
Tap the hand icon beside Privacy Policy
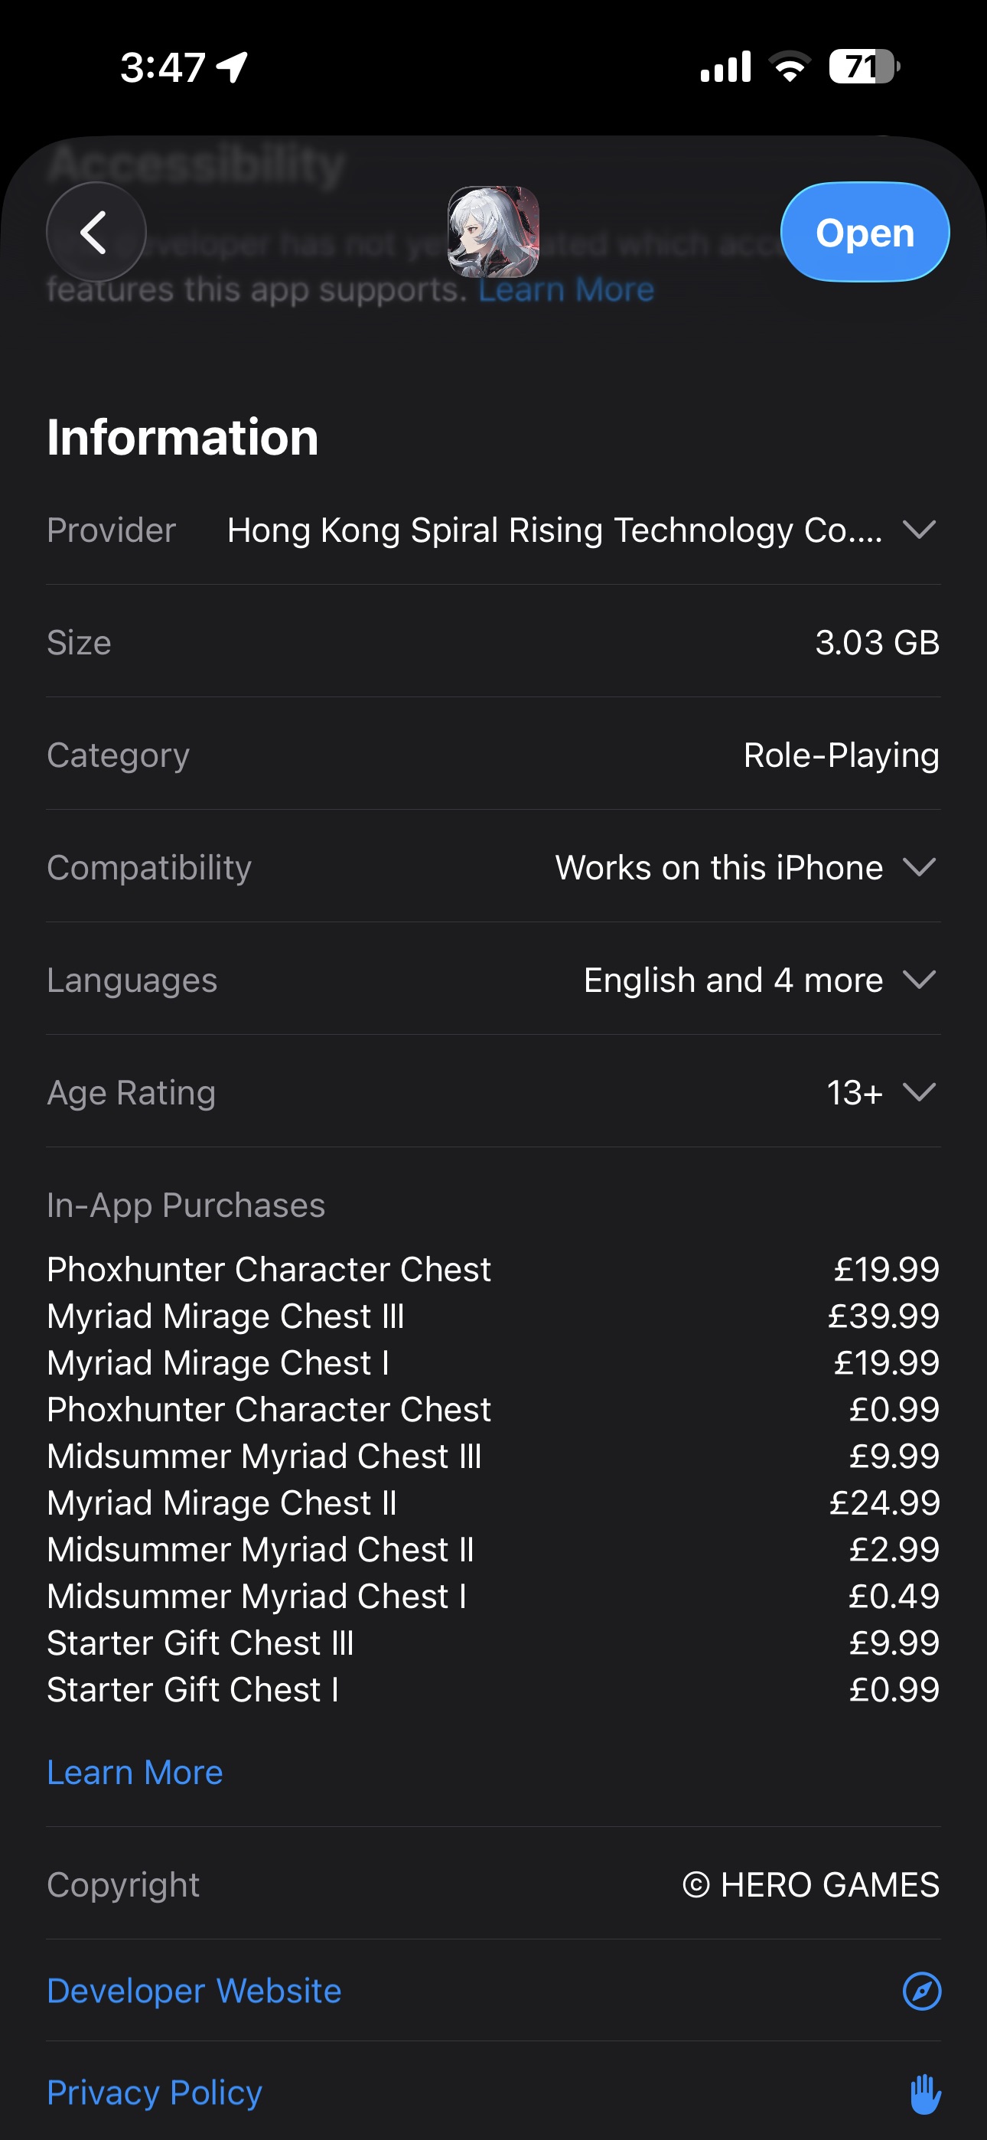click(x=923, y=2093)
